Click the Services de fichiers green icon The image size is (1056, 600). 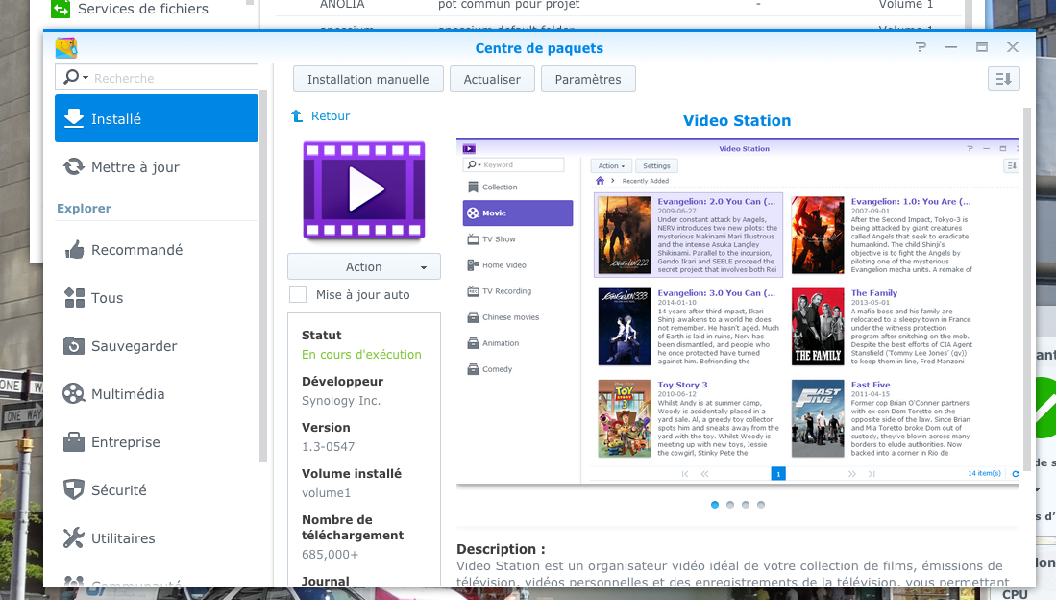(61, 8)
